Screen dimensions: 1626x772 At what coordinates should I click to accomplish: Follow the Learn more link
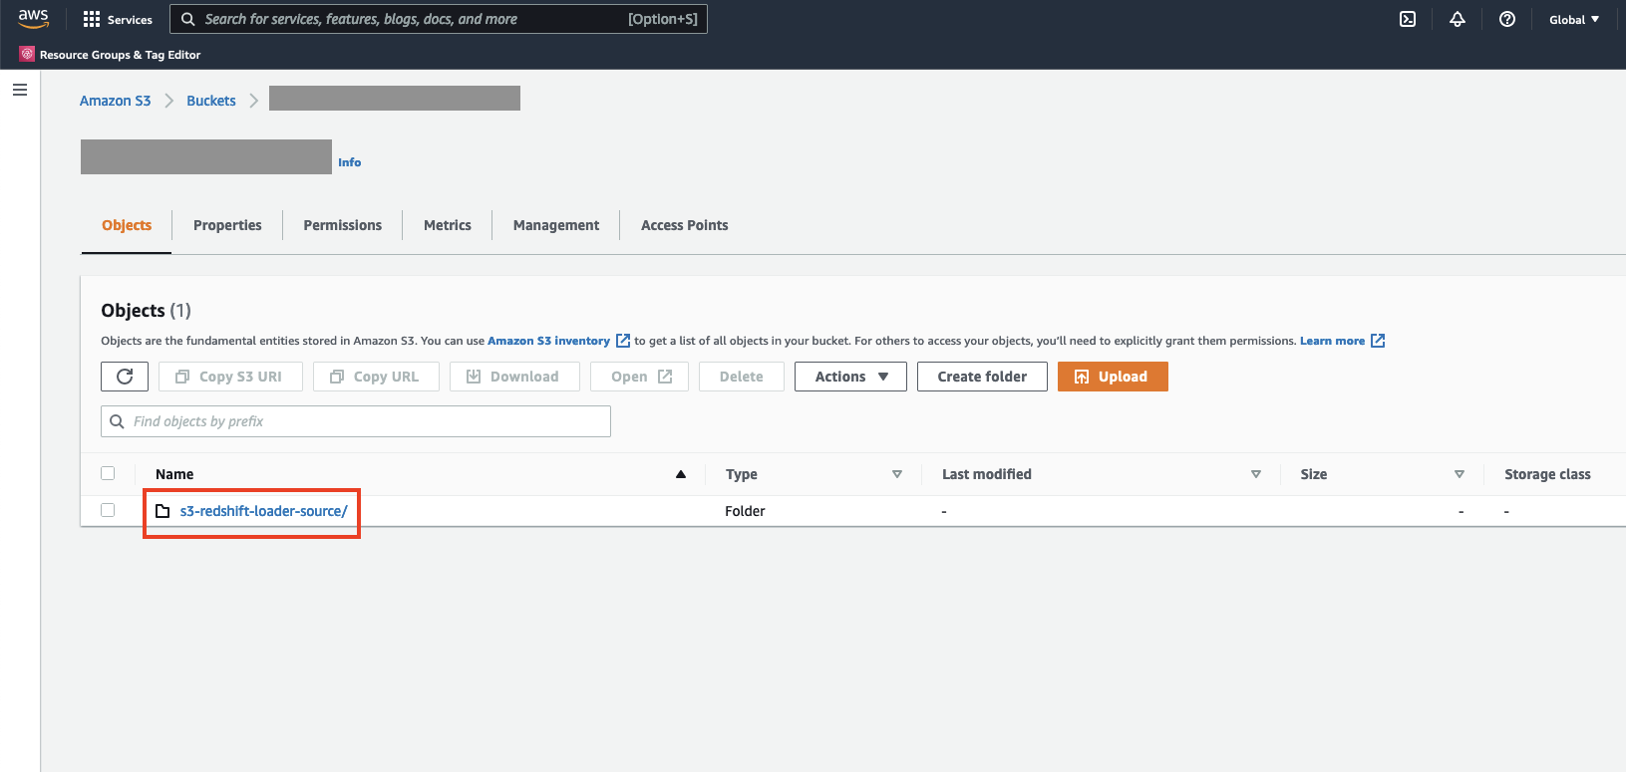pyautogui.click(x=1332, y=341)
